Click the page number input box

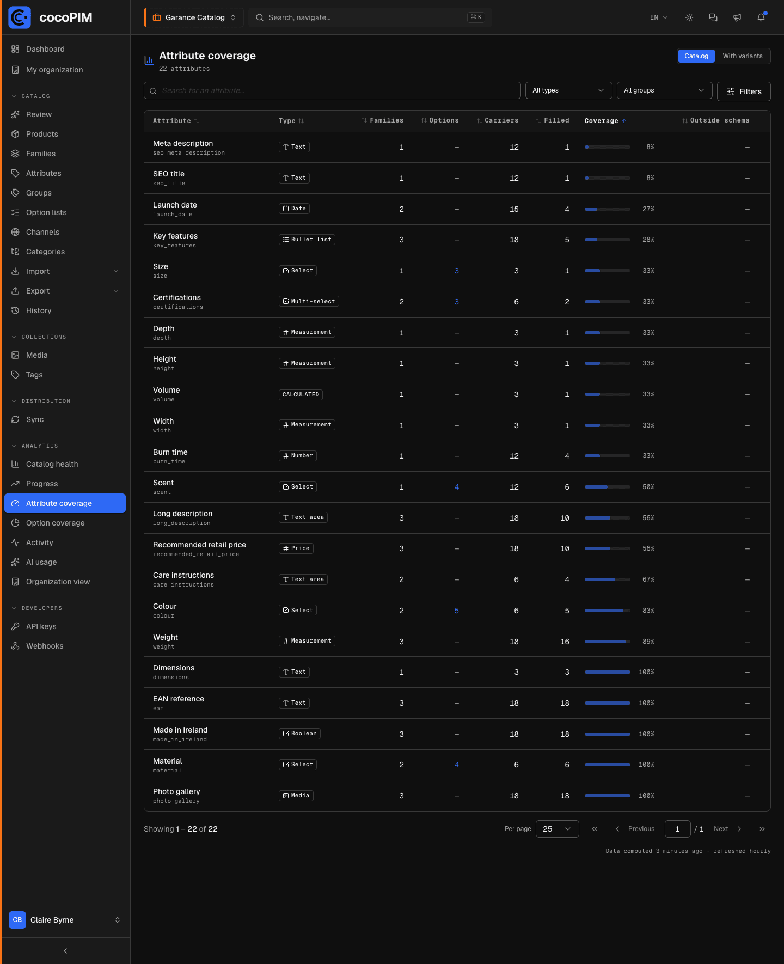click(x=678, y=829)
